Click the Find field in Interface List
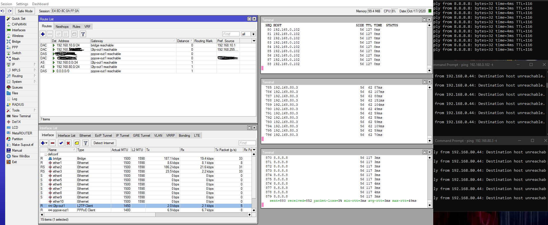The image size is (548, 225). [247, 143]
